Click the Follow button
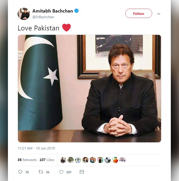Screen dimensions: 179x181 (x=139, y=13)
